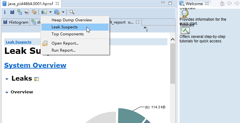Click the Leaks section heading text

22,78
